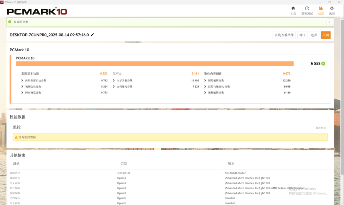Click the question mark help button
The width and height of the screenshot is (344, 205).
(329, 22)
